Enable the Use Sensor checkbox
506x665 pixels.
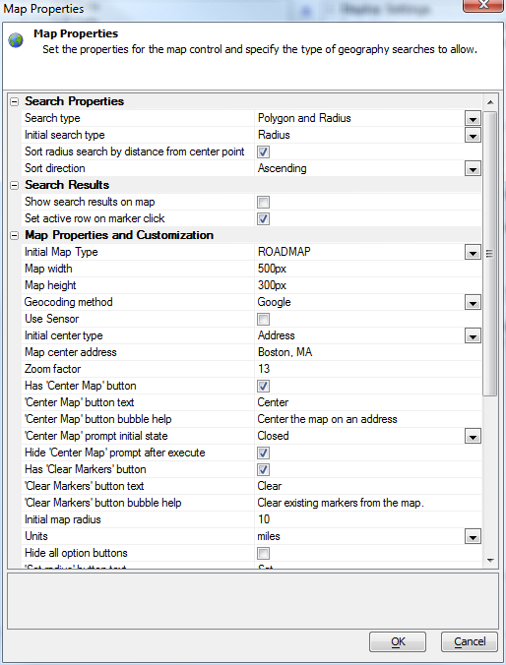pyautogui.click(x=263, y=319)
